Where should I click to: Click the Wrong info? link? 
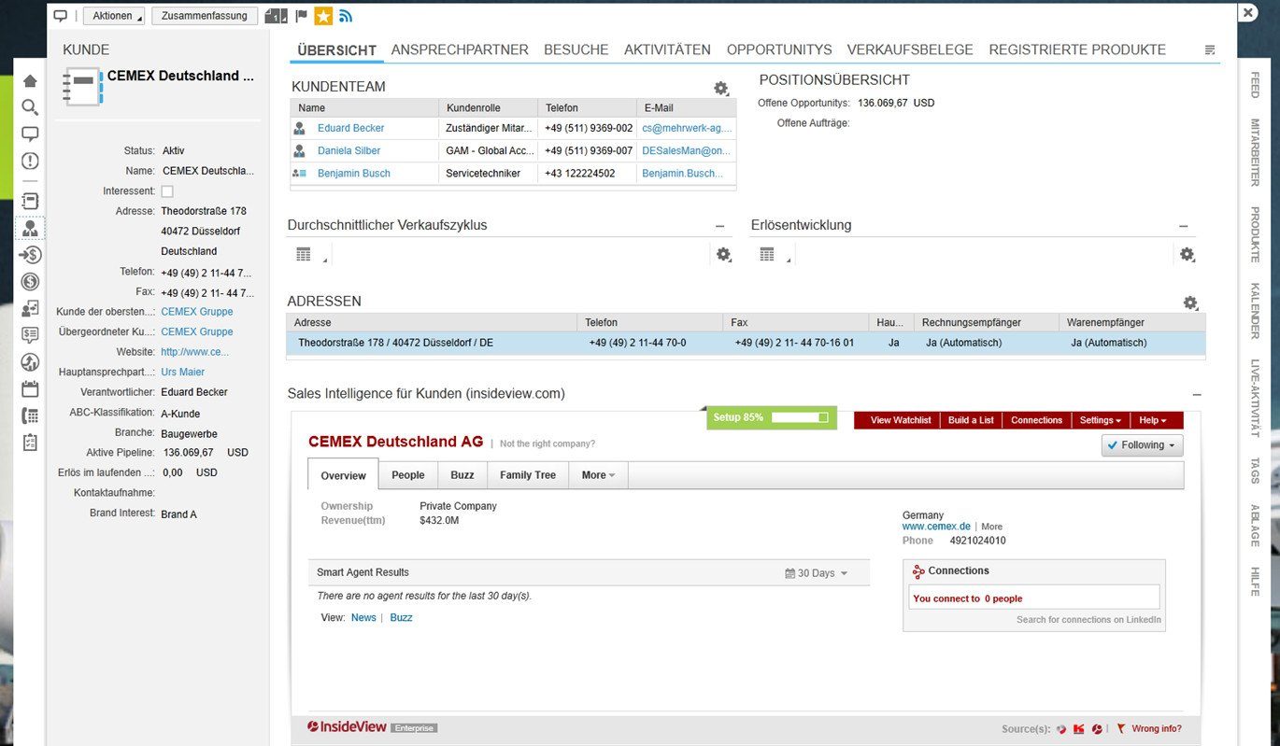[x=1157, y=729]
